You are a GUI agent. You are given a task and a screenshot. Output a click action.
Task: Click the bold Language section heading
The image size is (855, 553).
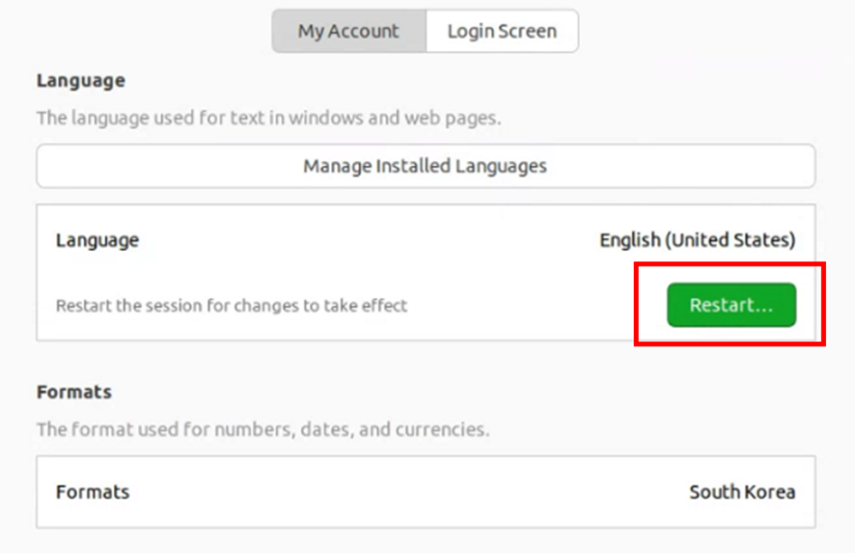click(x=81, y=81)
